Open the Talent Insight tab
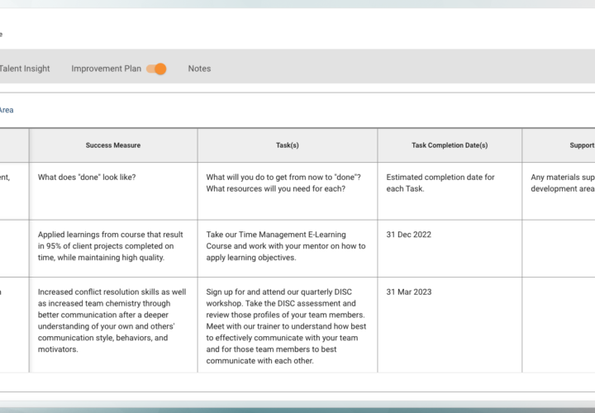Image resolution: width=595 pixels, height=413 pixels. pyautogui.click(x=24, y=69)
